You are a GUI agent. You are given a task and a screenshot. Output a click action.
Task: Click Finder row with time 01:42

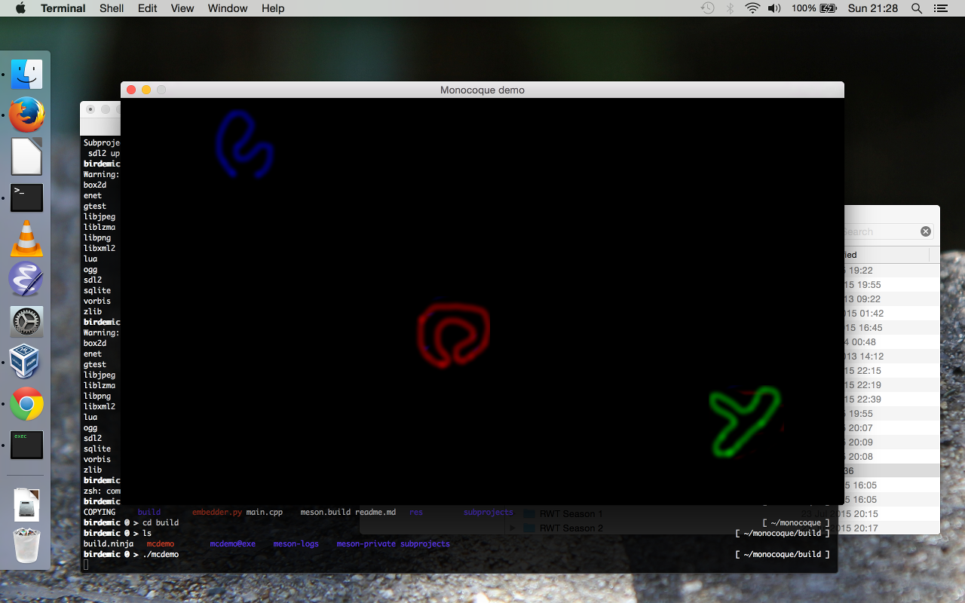[x=892, y=313]
